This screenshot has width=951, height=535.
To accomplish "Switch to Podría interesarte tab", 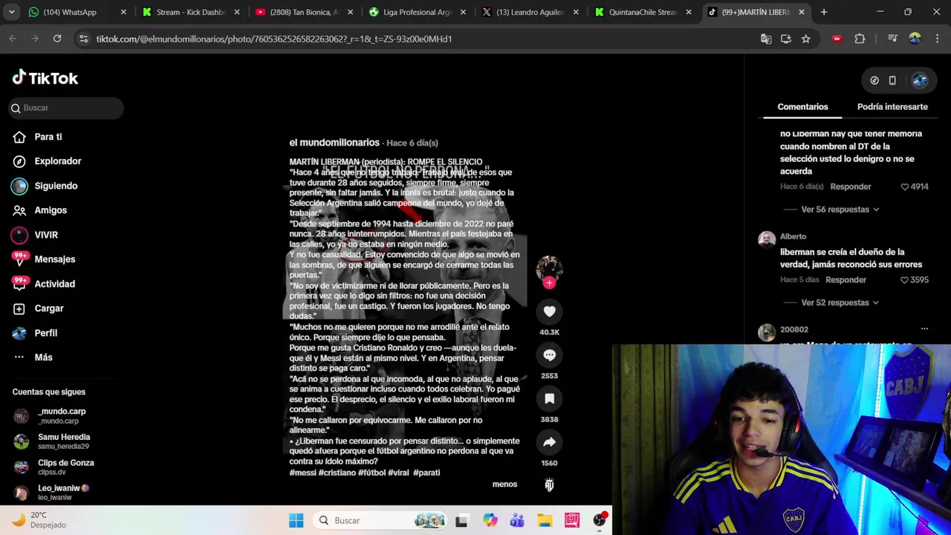I will pyautogui.click(x=892, y=107).
